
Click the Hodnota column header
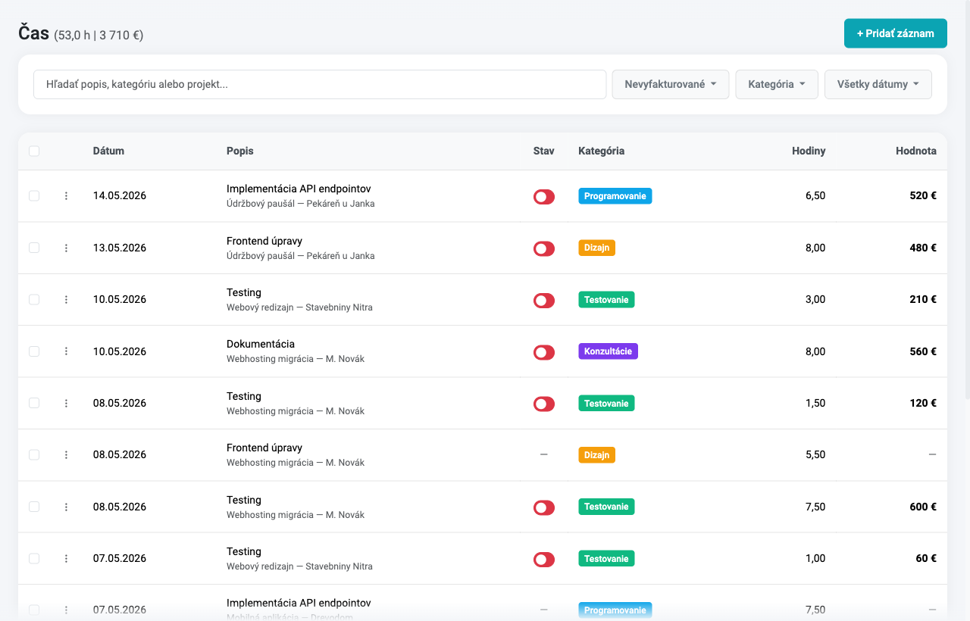(x=916, y=151)
